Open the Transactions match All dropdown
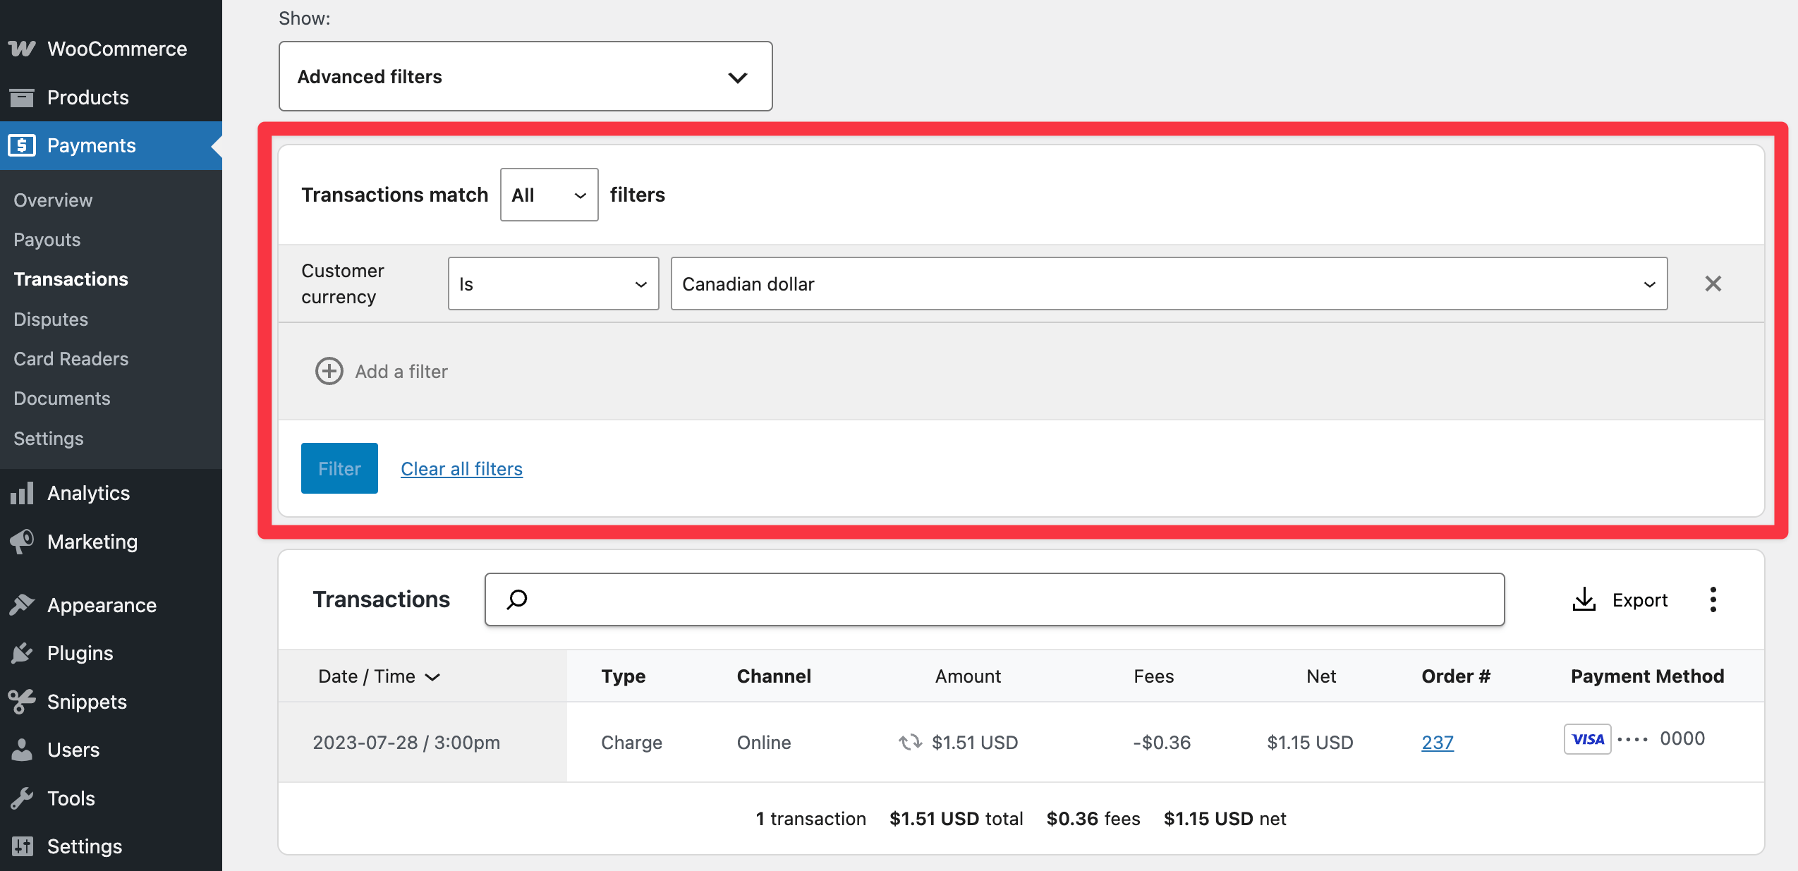This screenshot has width=1798, height=871. 549,195
